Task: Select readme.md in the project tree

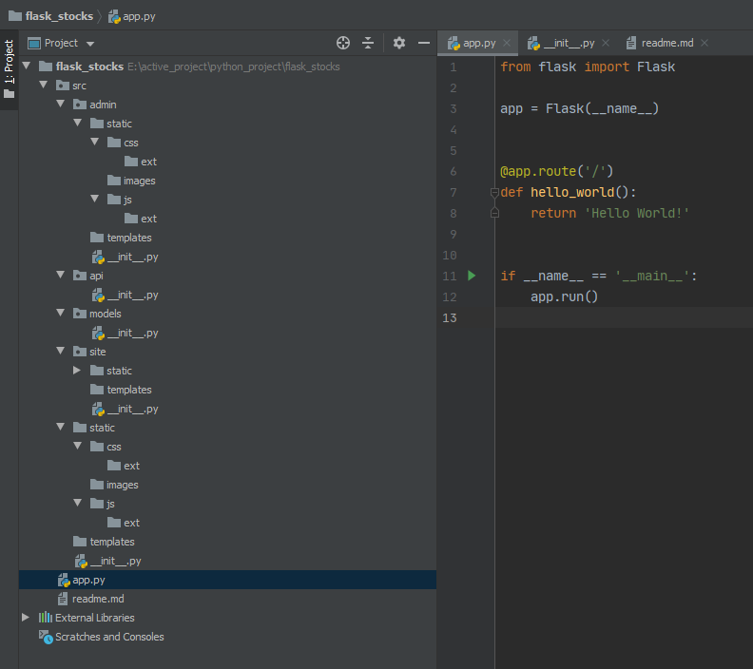Action: 97,599
